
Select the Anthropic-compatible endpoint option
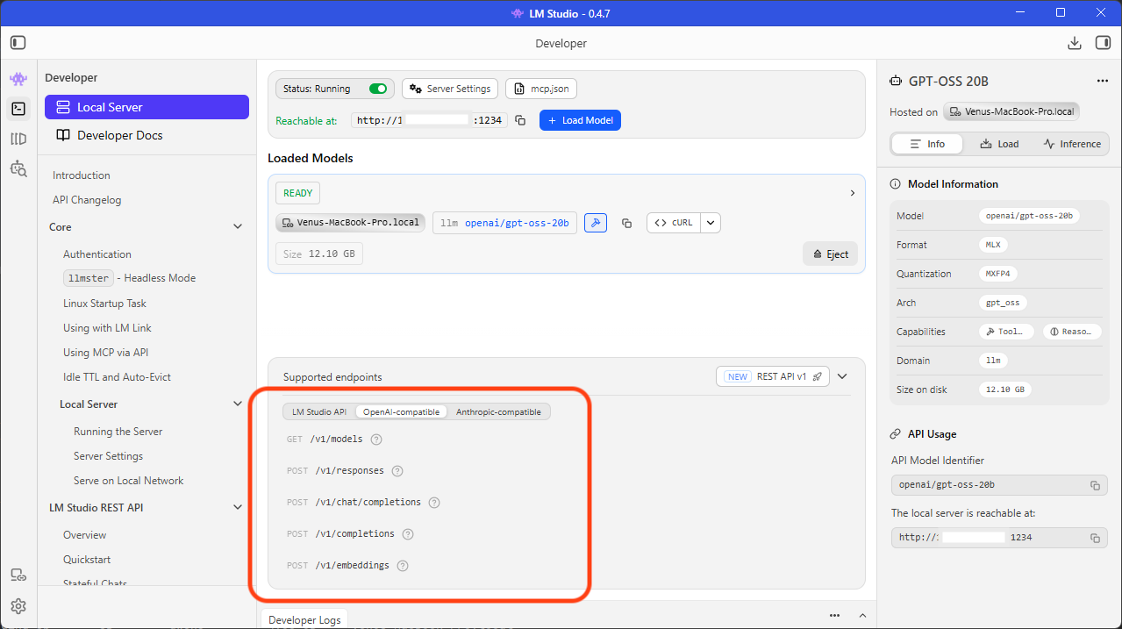[x=498, y=411]
